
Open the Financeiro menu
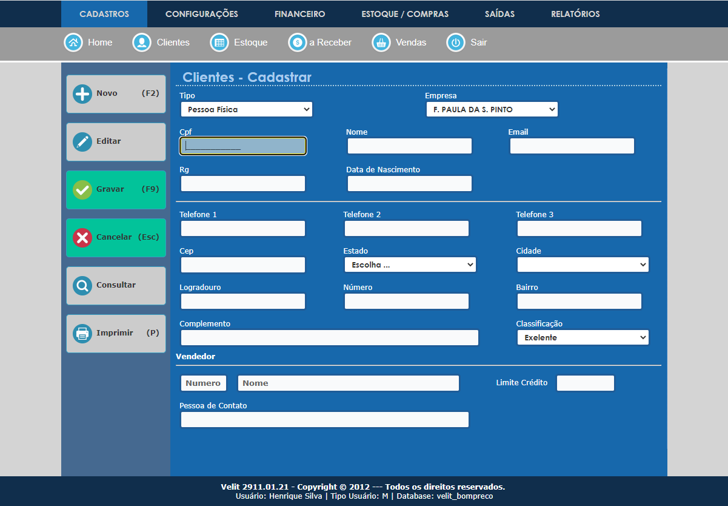coord(299,14)
